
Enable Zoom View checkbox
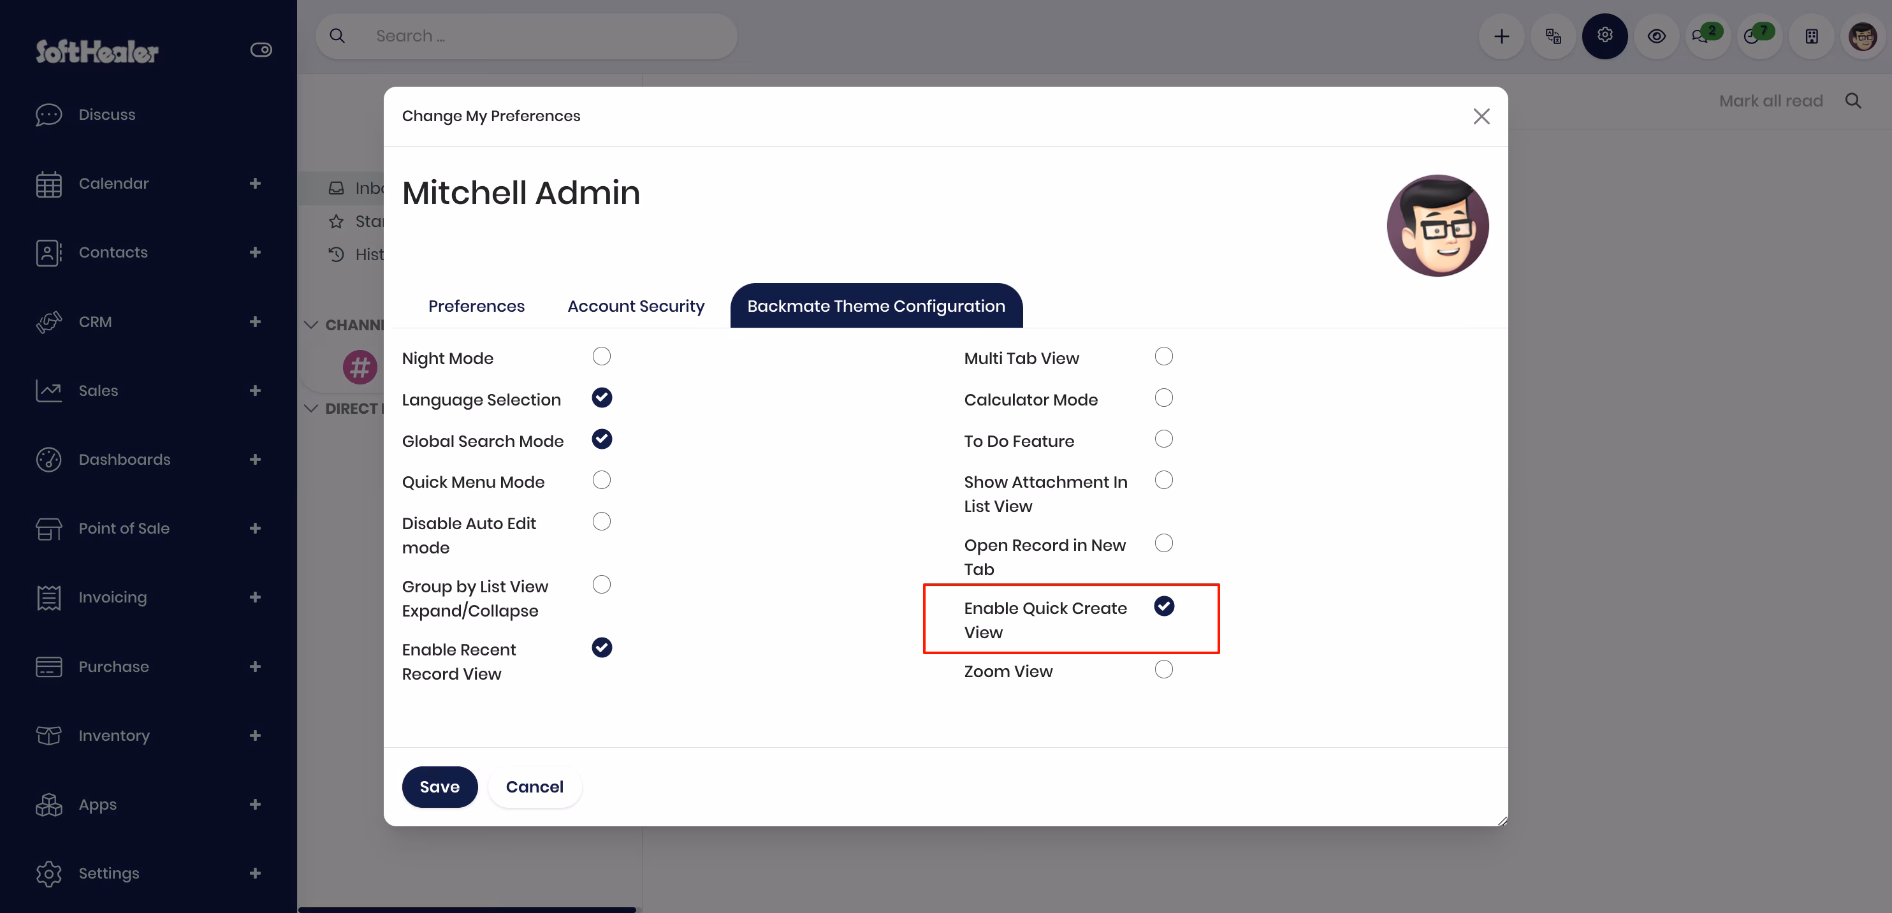coord(1163,669)
